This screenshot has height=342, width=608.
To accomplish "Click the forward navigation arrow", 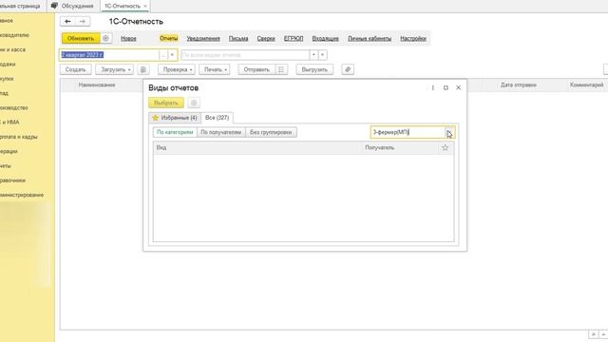I will coord(83,21).
